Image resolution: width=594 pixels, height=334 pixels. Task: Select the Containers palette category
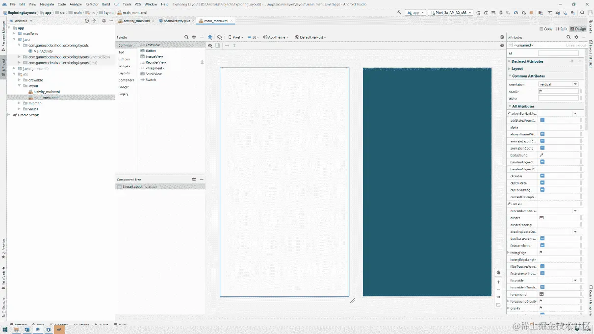pyautogui.click(x=126, y=80)
